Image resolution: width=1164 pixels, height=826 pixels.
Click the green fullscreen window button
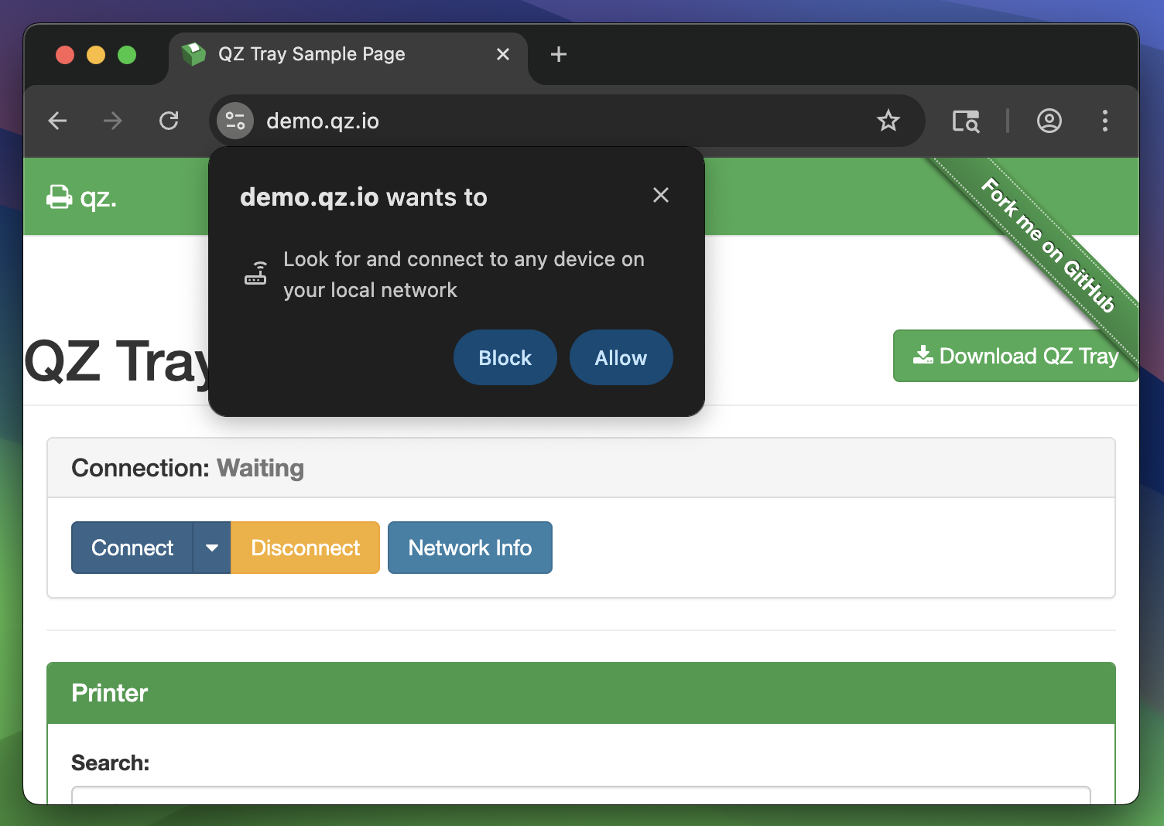127,55
